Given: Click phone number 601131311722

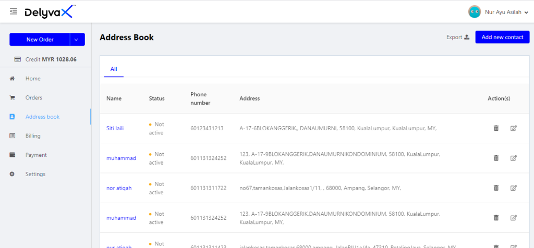Looking at the screenshot, I should 209,188.
